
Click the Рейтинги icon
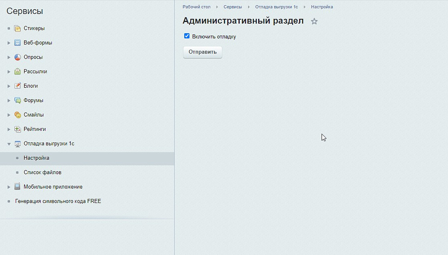point(17,129)
